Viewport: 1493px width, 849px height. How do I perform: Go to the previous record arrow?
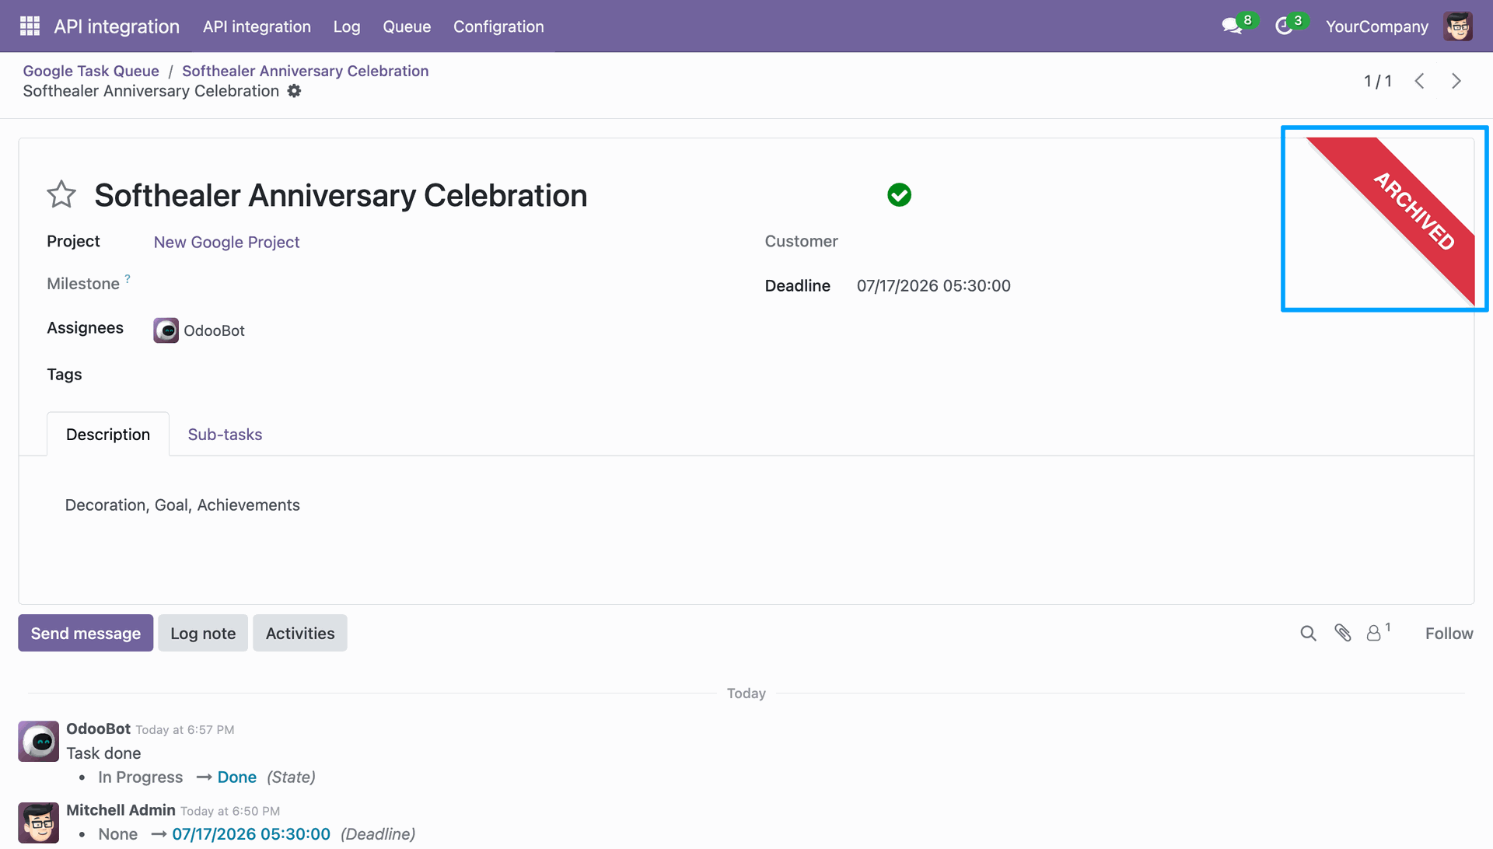(1419, 81)
